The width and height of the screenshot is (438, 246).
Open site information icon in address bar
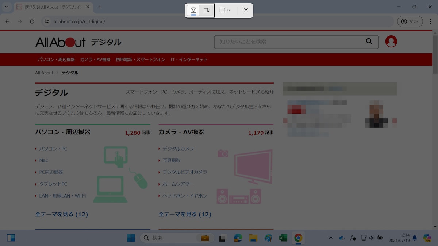[x=47, y=22]
